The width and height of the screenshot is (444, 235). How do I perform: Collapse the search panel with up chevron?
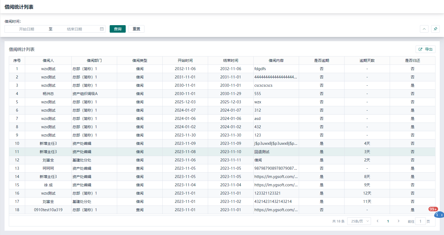click(424, 29)
